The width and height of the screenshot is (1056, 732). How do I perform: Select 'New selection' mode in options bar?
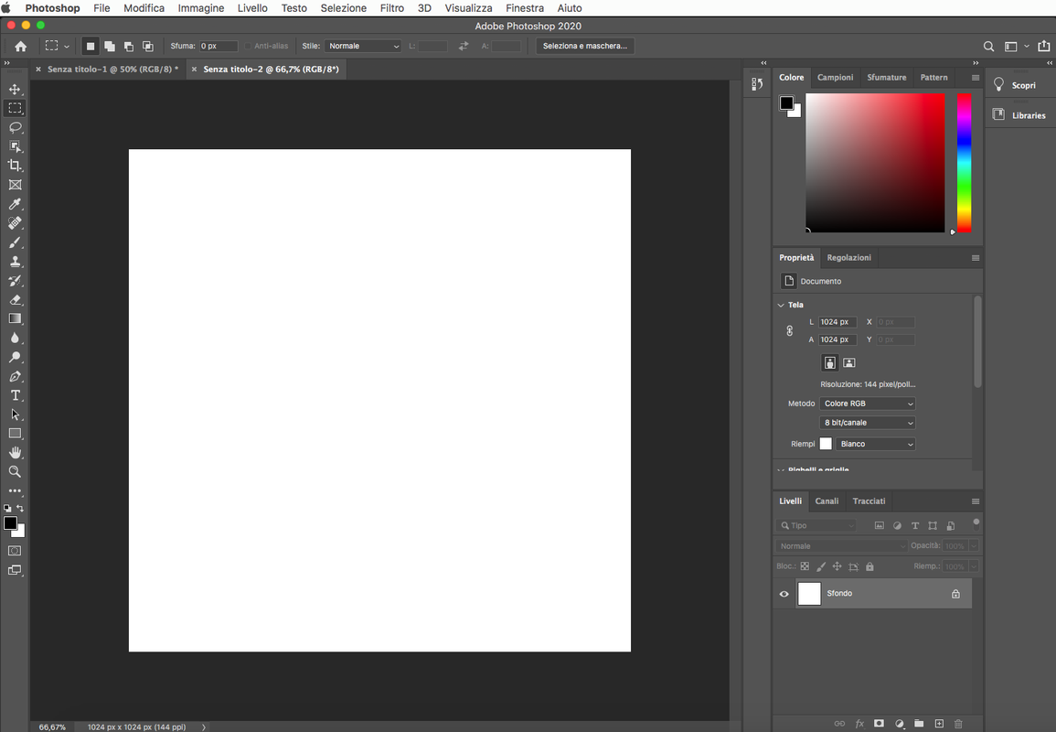pyautogui.click(x=91, y=46)
